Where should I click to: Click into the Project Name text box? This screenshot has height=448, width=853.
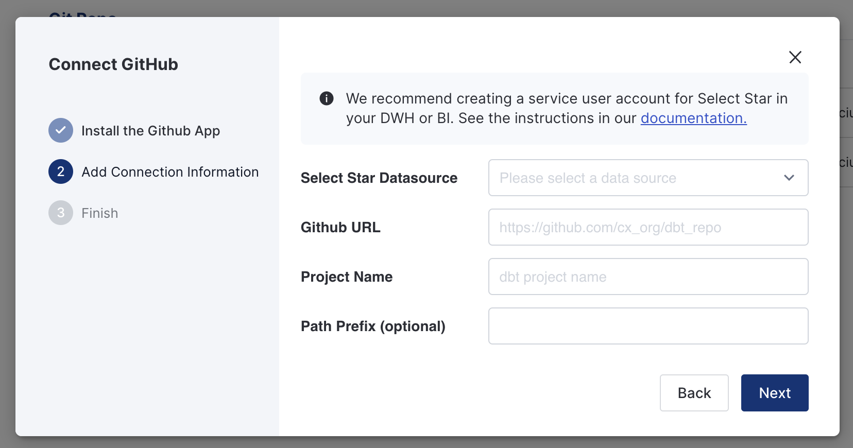pos(648,277)
